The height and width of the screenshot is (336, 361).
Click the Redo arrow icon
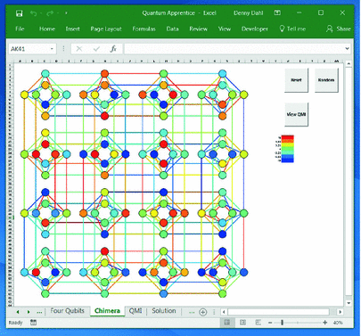(x=50, y=13)
